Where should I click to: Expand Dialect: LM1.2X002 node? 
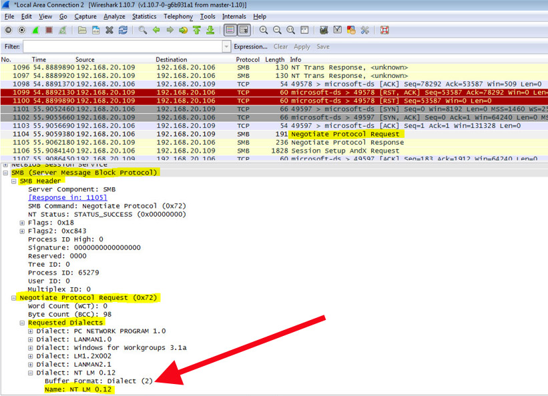[x=31, y=356]
